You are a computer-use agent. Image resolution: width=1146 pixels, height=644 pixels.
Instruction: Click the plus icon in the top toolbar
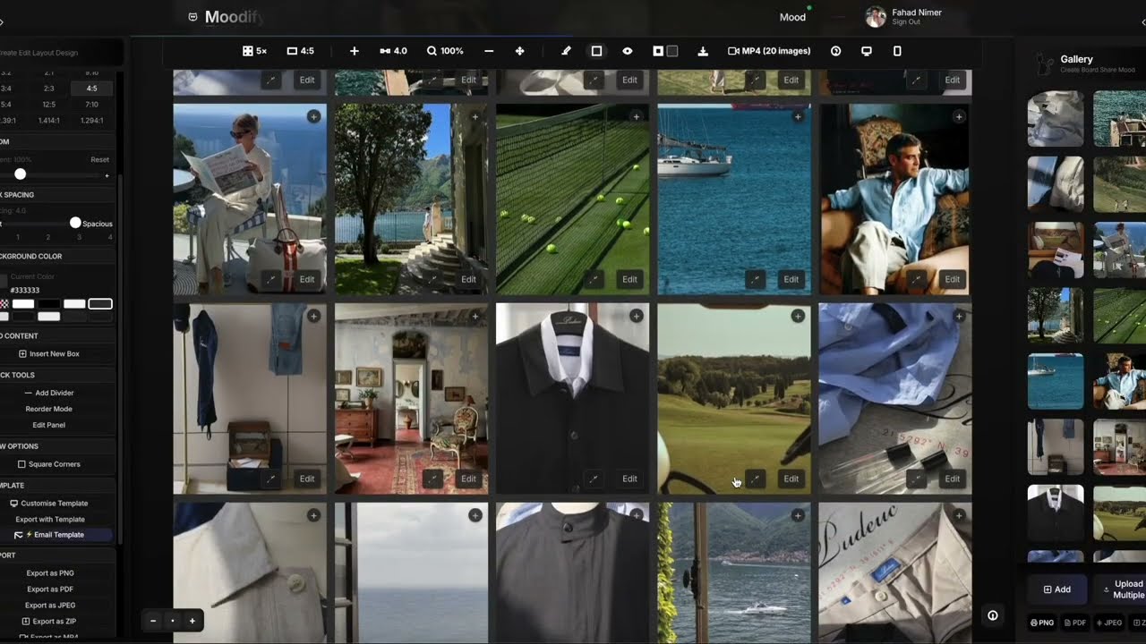pyautogui.click(x=355, y=51)
